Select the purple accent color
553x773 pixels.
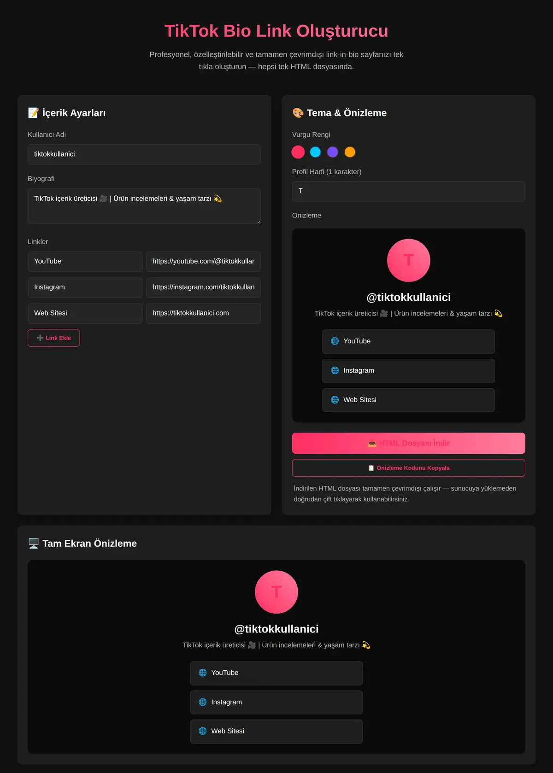[x=333, y=152]
